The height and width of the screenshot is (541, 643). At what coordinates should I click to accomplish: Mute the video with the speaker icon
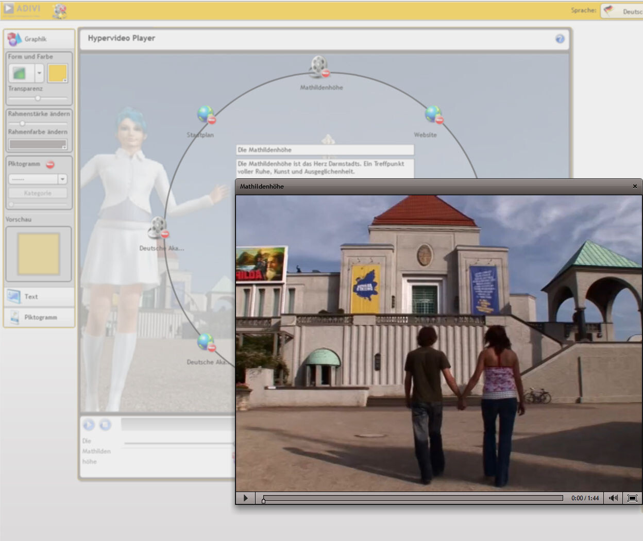[613, 498]
